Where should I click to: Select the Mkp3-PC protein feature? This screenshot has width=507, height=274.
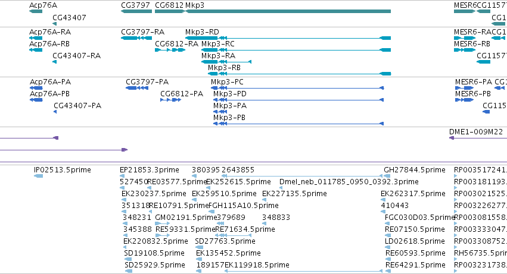[298, 88]
